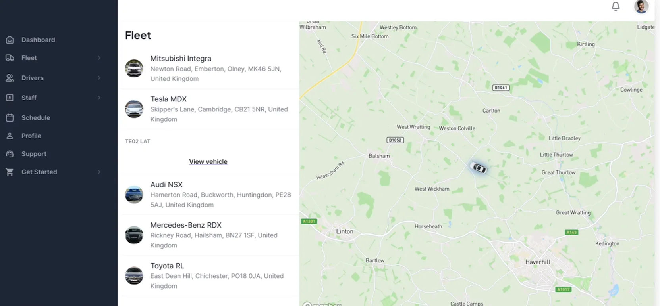
Task: Click the Support headset icon
Action: (10, 154)
